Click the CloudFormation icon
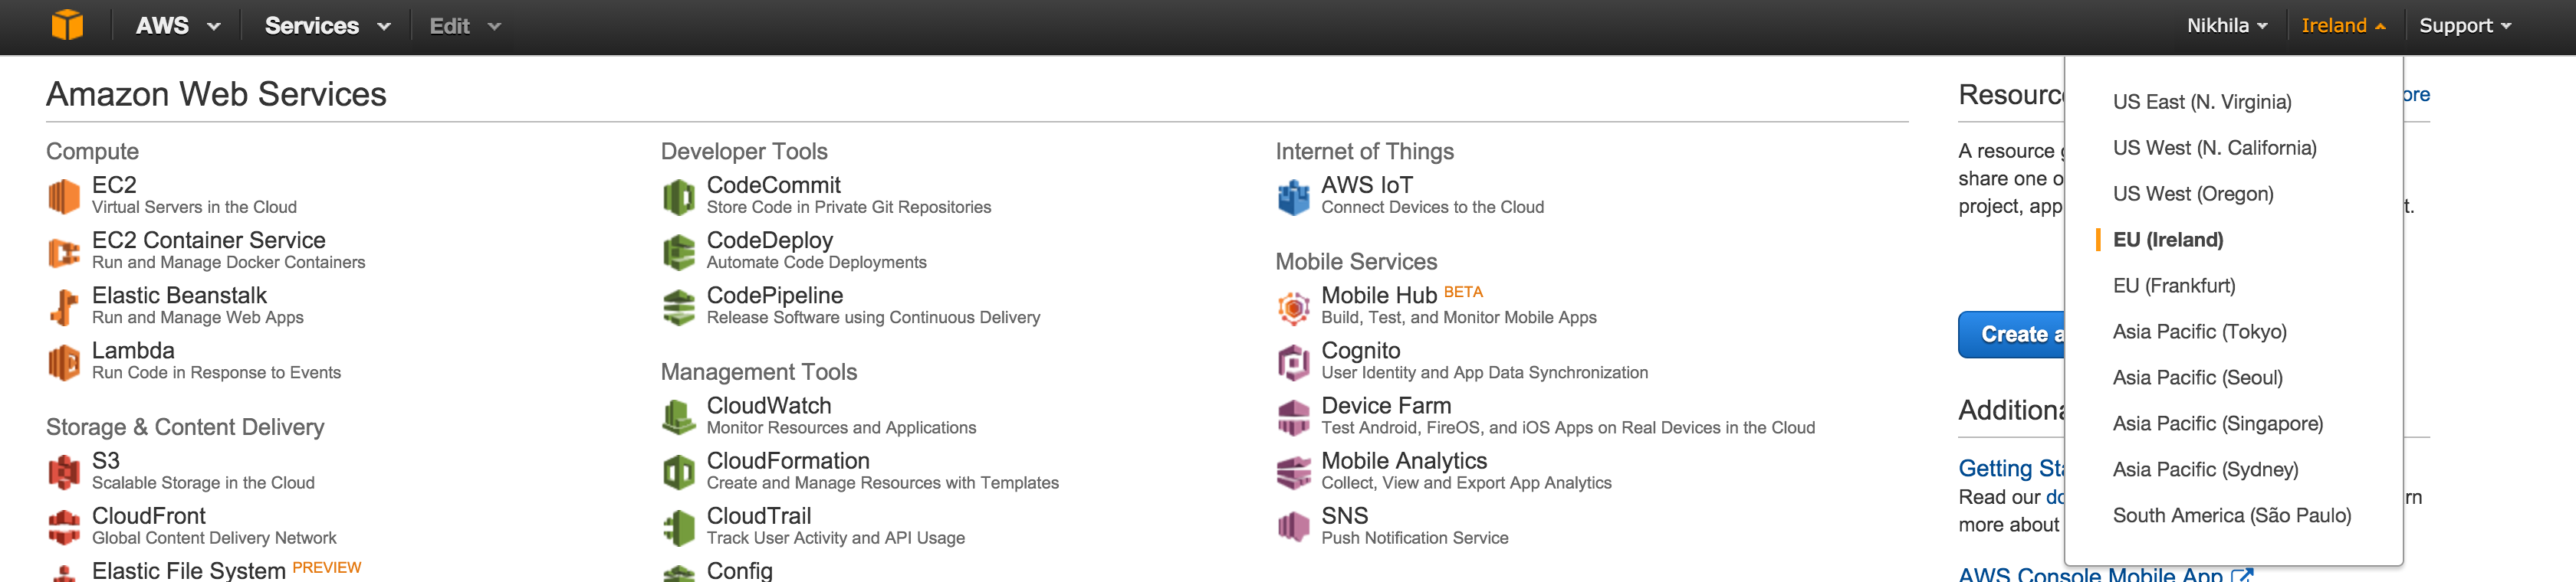The image size is (2576, 582). pos(679,471)
